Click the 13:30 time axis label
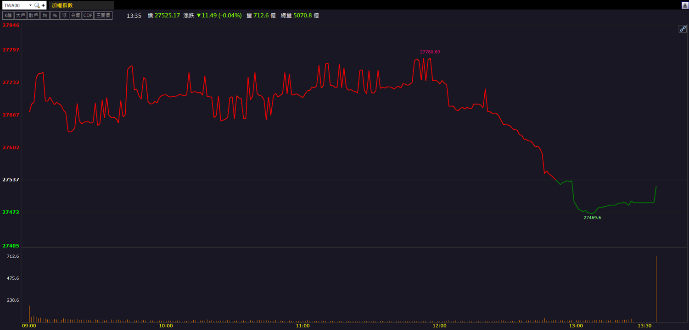Viewport: 689px width, 330px height. pos(645,326)
